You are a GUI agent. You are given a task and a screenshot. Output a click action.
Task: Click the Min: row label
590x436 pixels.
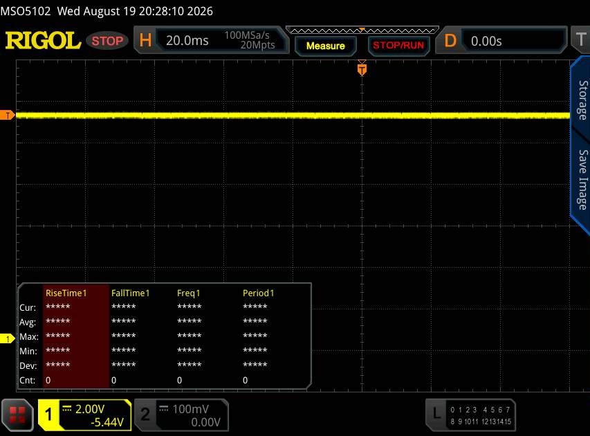coord(28,352)
